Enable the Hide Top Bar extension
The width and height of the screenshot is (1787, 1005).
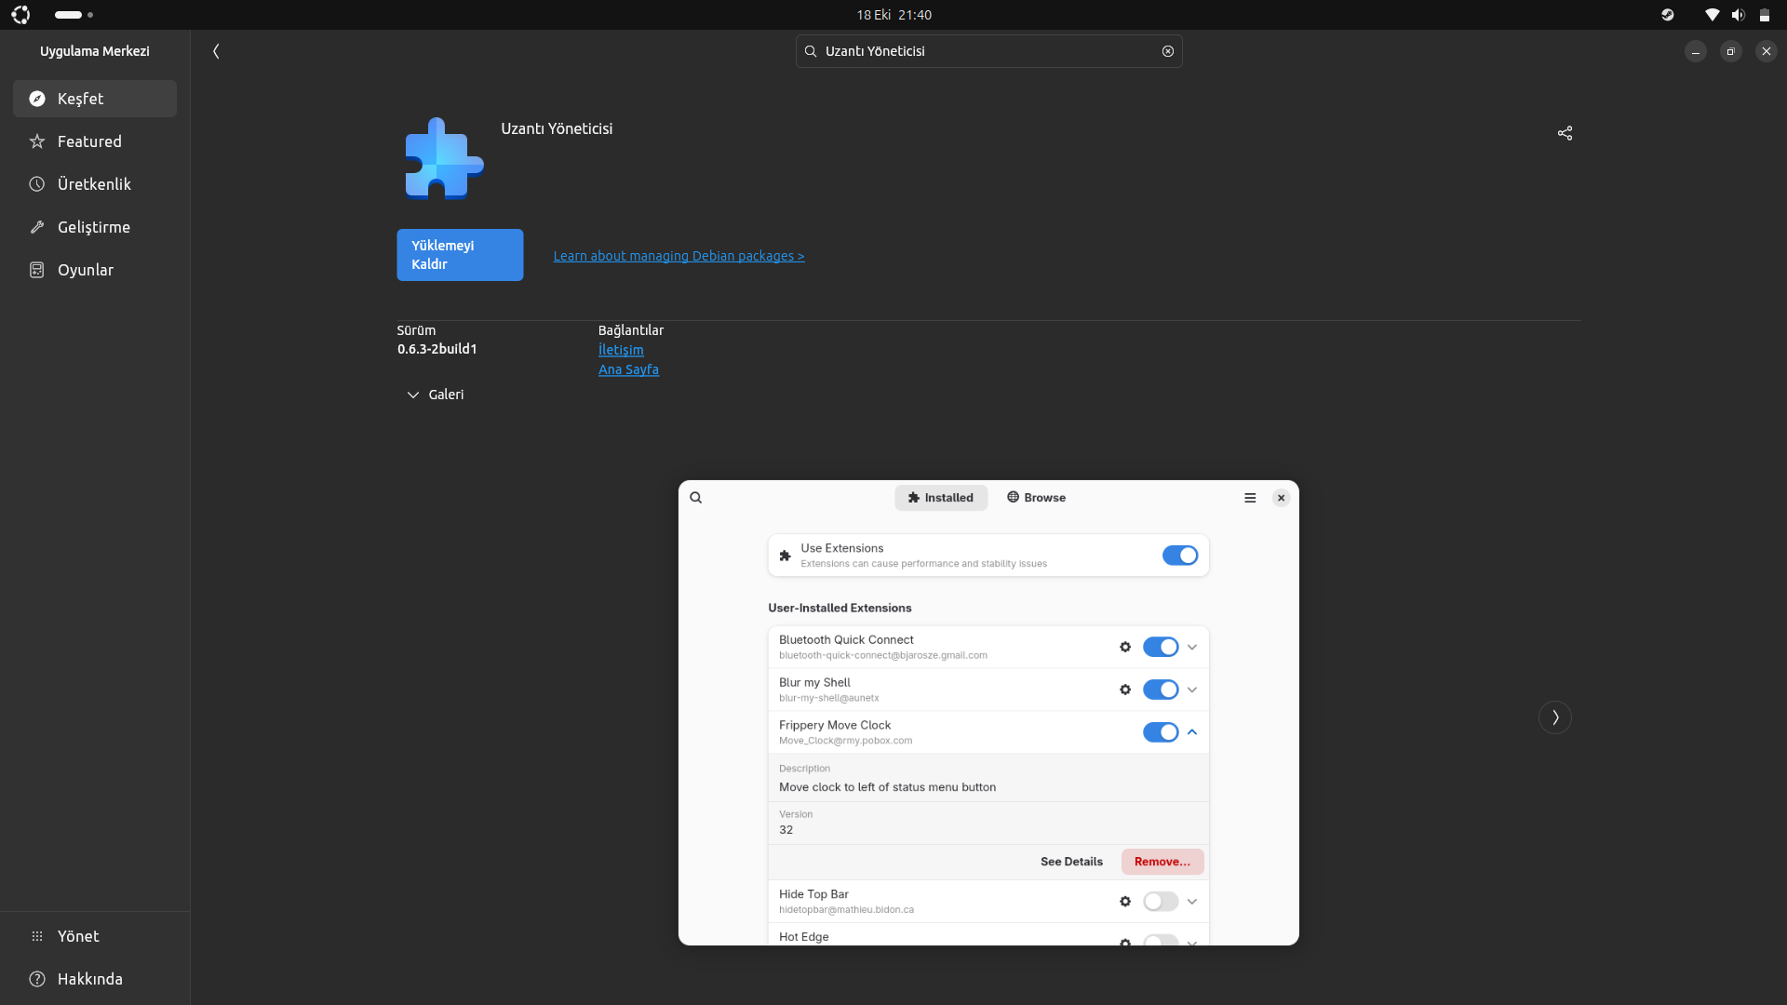[1160, 902]
